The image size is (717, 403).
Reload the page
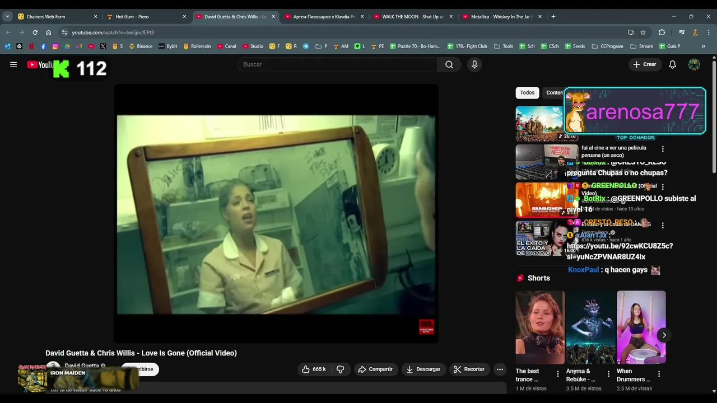pos(35,32)
